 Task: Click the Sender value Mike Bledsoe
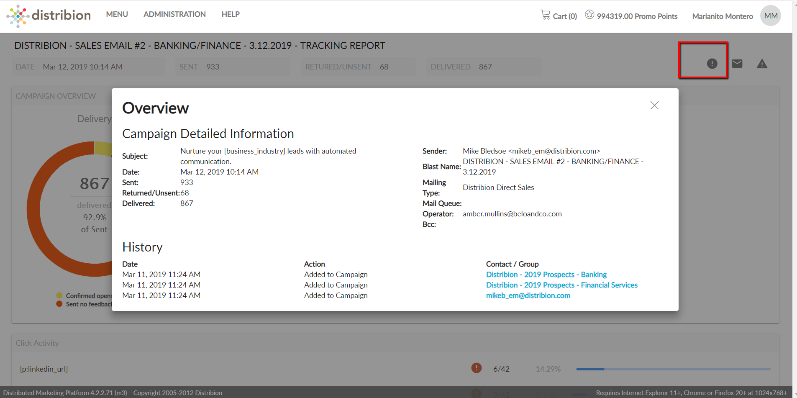531,151
